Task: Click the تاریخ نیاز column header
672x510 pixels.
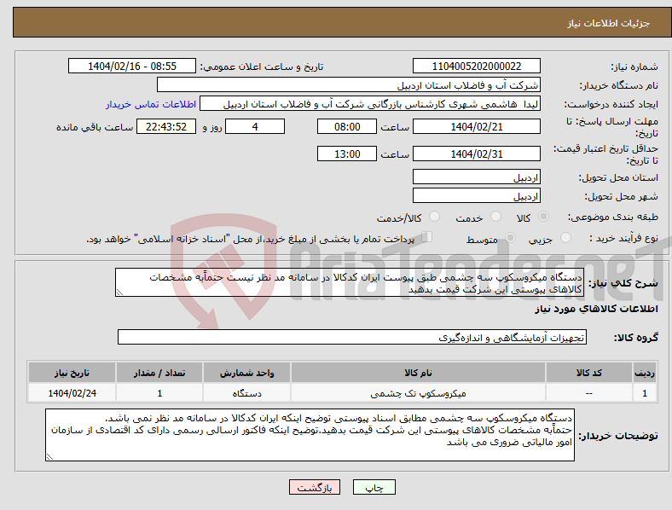Action: click(72, 373)
